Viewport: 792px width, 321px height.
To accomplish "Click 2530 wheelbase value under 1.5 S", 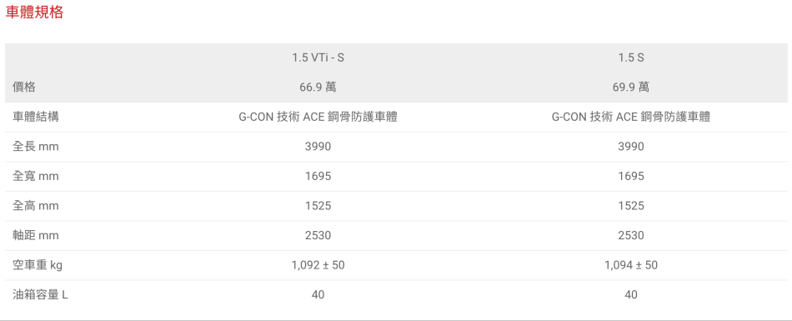I will (x=631, y=236).
